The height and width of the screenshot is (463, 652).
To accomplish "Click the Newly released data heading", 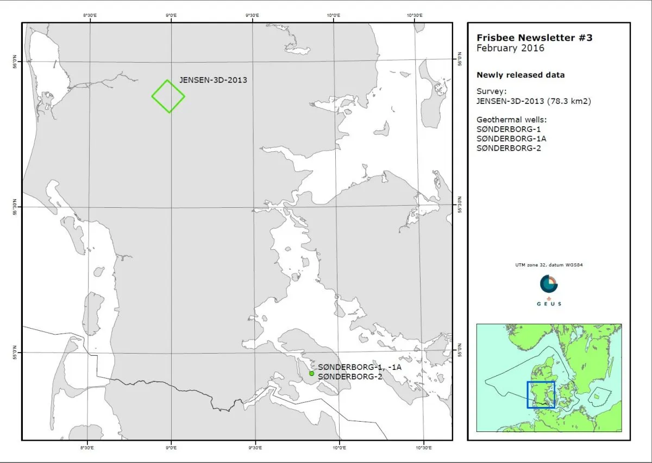I will point(521,75).
